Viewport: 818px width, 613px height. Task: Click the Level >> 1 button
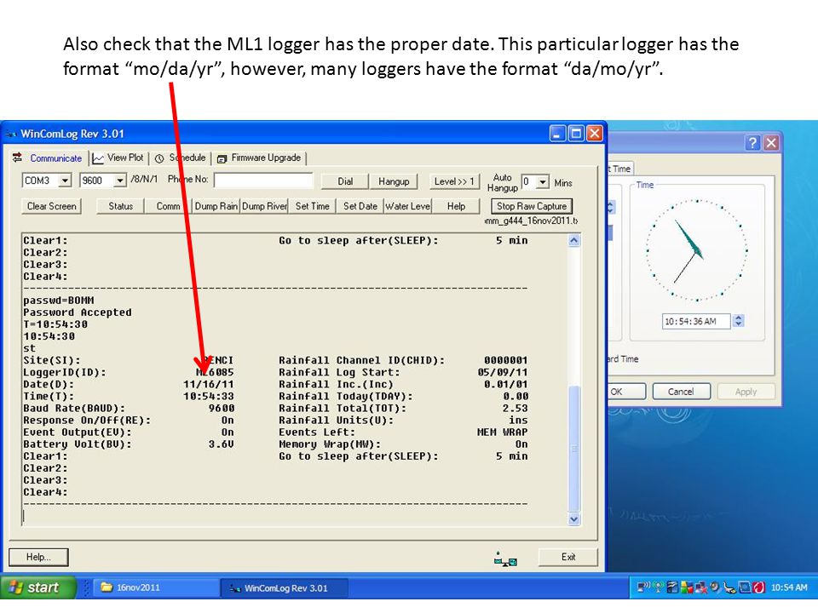[454, 181]
